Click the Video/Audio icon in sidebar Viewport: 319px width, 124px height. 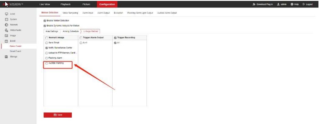point(6,30)
